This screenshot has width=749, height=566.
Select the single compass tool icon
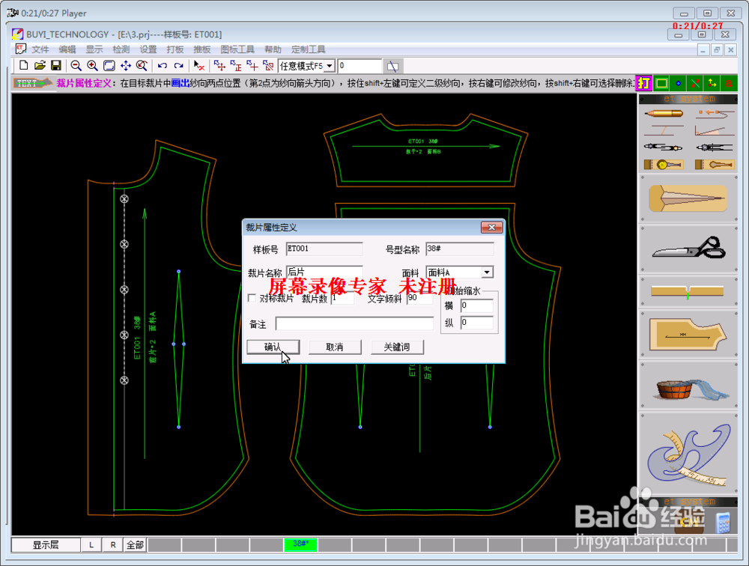tap(715, 147)
